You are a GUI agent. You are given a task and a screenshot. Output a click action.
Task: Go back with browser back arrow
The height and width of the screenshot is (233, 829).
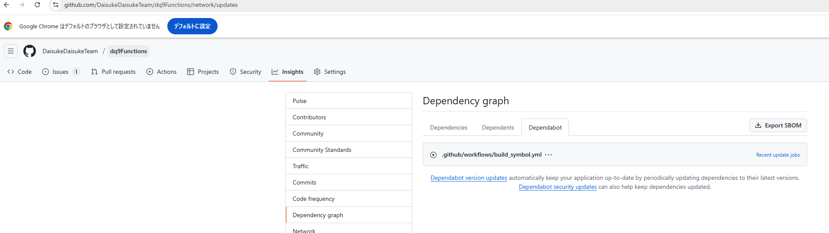coord(7,5)
